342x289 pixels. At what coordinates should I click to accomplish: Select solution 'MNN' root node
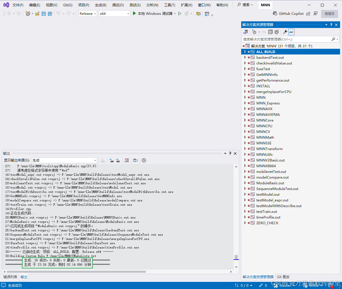tap(281, 46)
